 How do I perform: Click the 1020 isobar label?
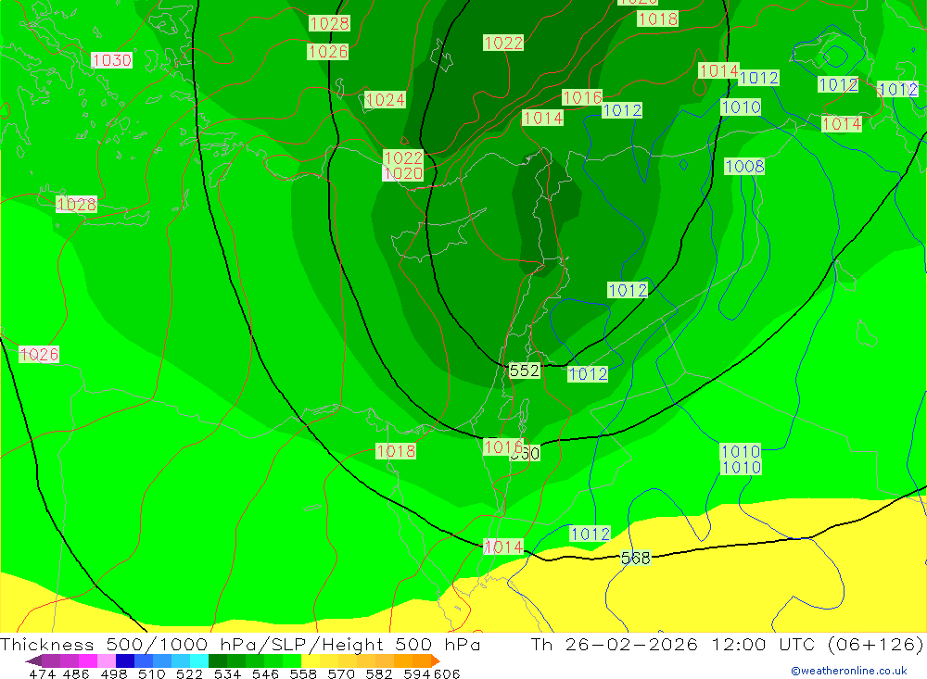(x=403, y=174)
